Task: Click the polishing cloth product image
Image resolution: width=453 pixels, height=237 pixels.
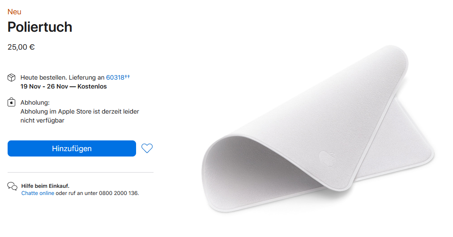Action: [x=318, y=129]
